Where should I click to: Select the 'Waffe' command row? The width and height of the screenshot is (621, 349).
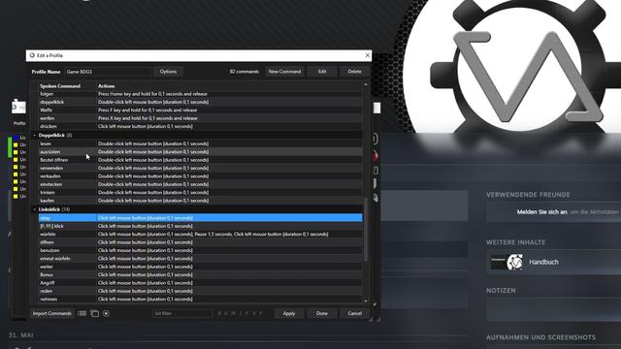[201, 110]
